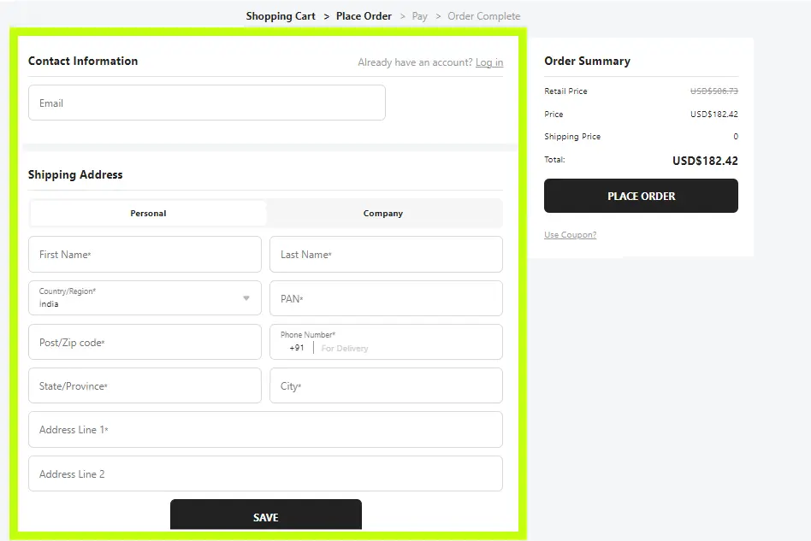Focus the State/Province field
This screenshot has height=541, width=811.
pos(145,385)
